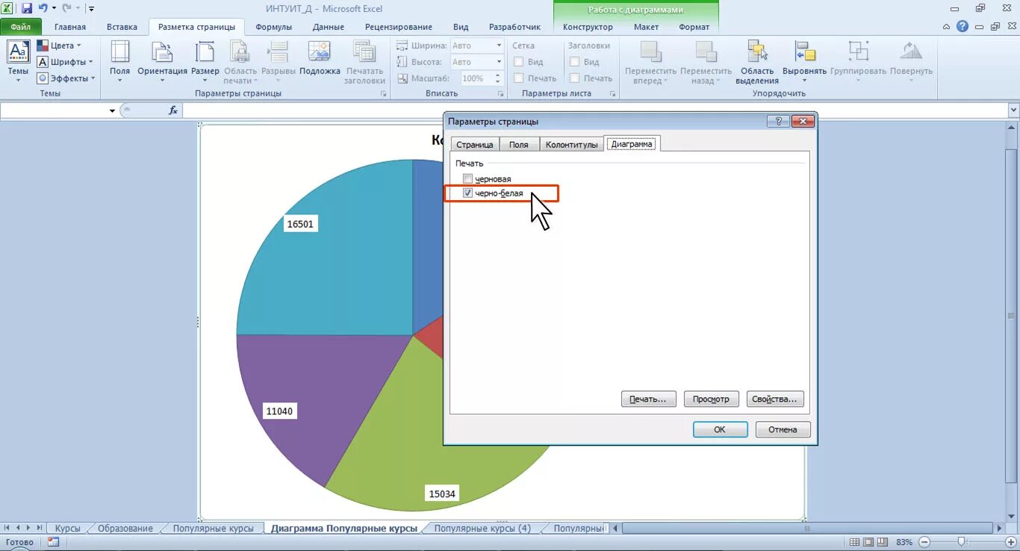Screen dimensions: 1020x551
Task: Click the Undo icon in quick access toolbar
Action: [x=43, y=8]
